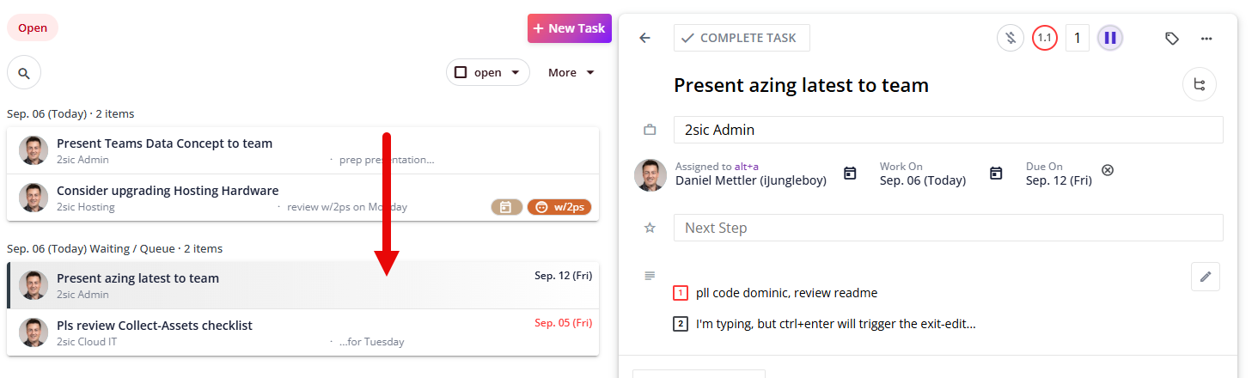
Task: Toggle the open status checkbox filter
Action: coord(461,72)
